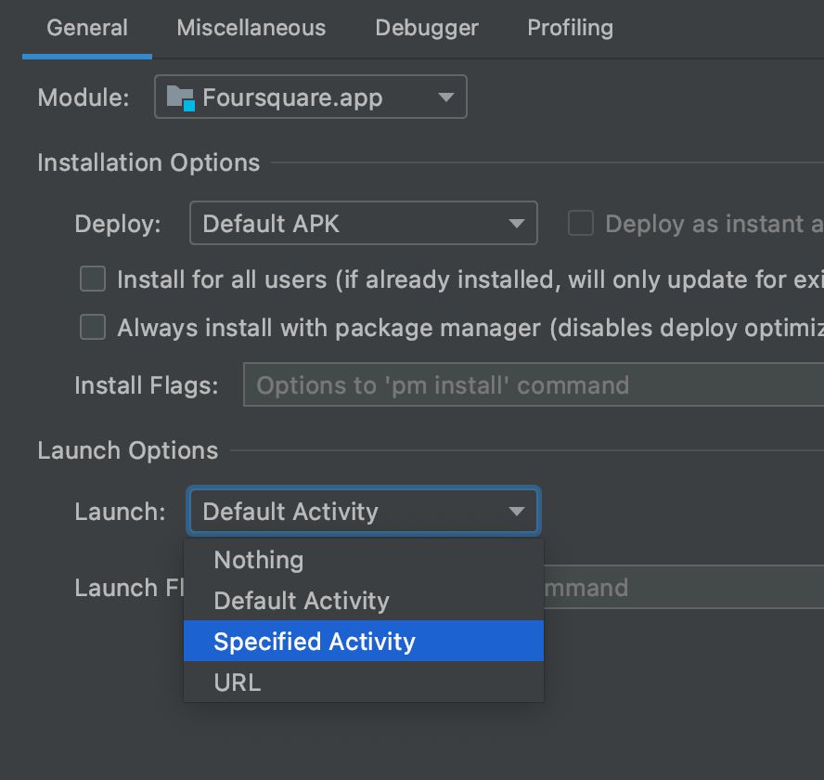
Task: Click the Foursquare.app module folder icon
Action: pyautogui.click(x=181, y=97)
